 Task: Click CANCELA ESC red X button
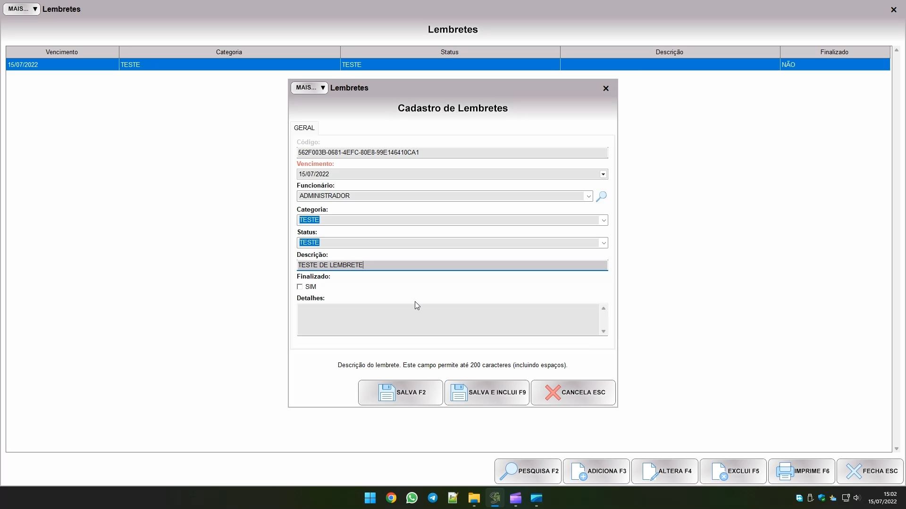(x=573, y=393)
